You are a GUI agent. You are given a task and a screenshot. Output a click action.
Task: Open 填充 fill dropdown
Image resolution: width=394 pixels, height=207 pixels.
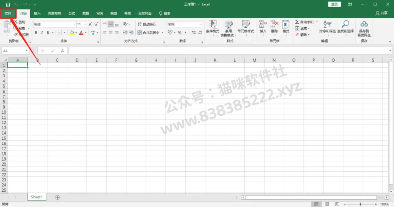tap(302, 28)
